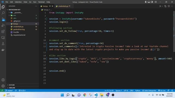Open the Terminal menu
The image size is (175, 98).
point(41,2)
